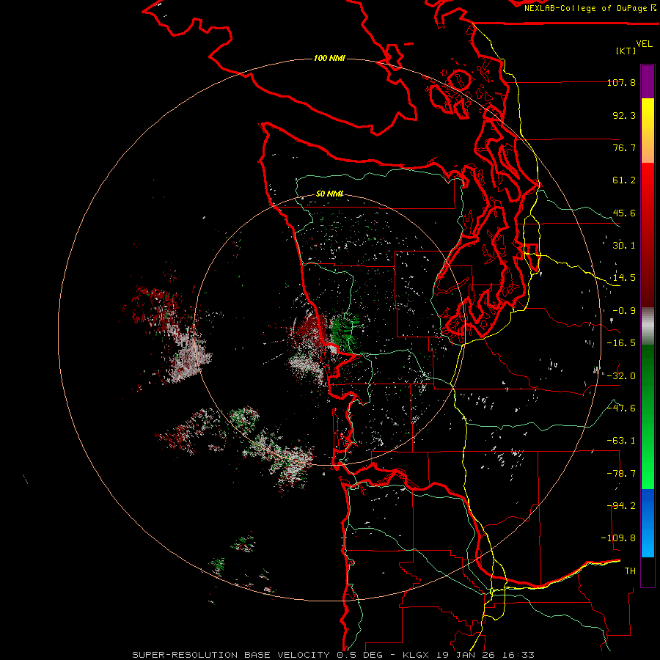
Task: Select the -109.8 velocity scale value
Action: click(619, 538)
